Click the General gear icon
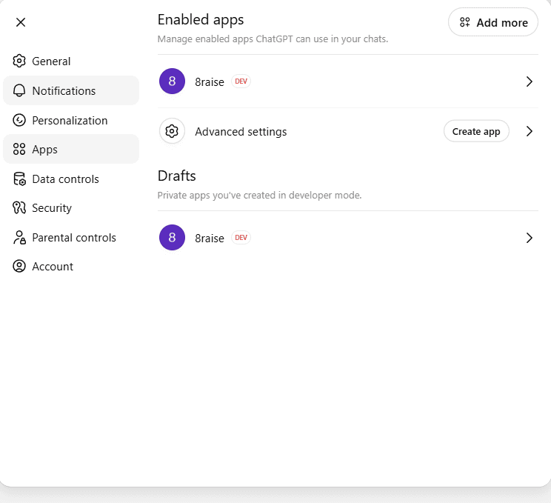Screen dimensions: 551x503 [x=19, y=61]
